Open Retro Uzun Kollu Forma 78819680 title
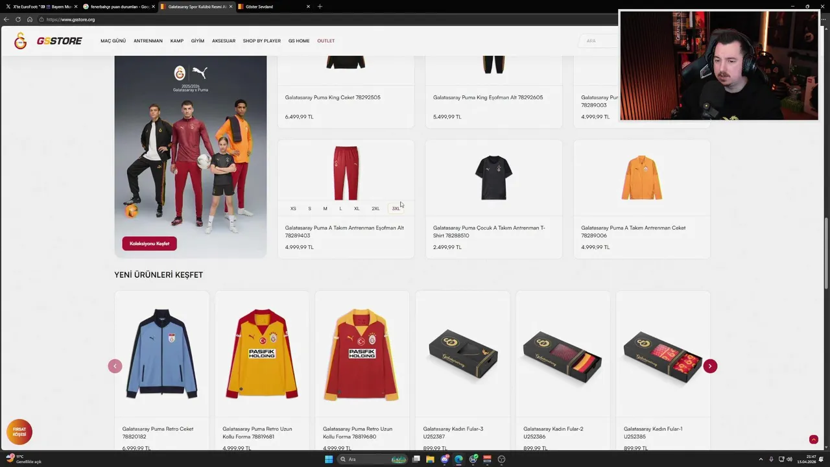This screenshot has width=830, height=467. pyautogui.click(x=357, y=433)
